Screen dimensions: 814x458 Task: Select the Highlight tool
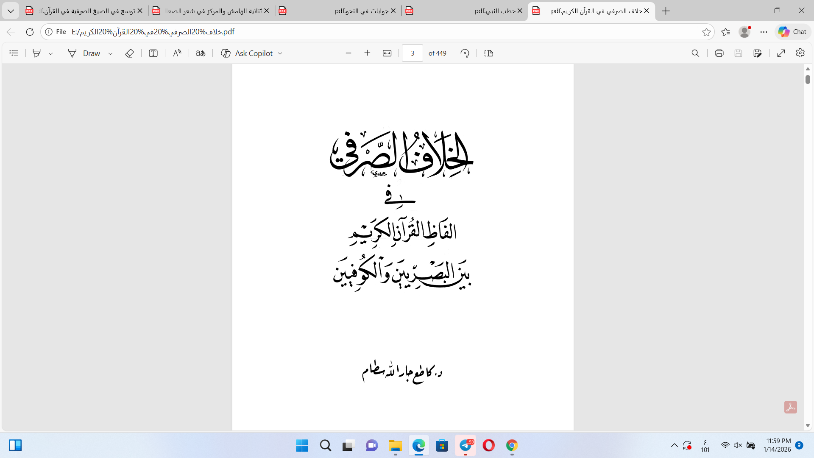(37, 53)
